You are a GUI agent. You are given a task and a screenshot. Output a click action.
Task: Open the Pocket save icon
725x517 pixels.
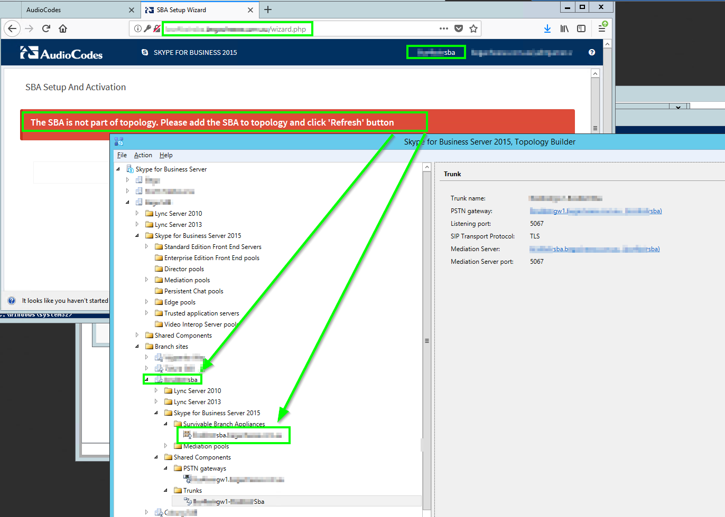coord(459,28)
